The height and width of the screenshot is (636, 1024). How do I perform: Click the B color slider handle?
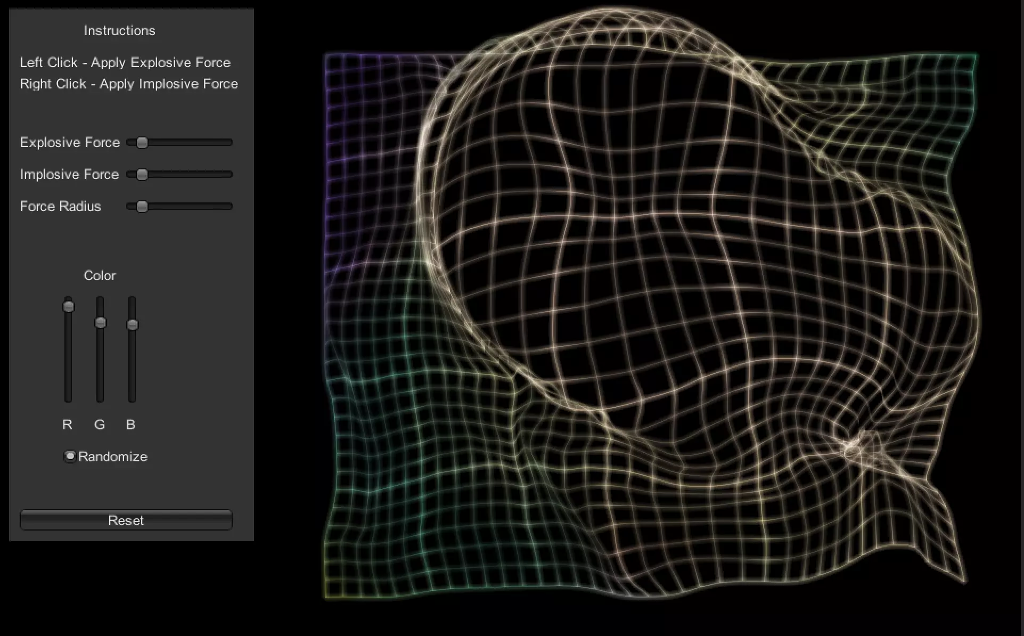pos(132,324)
